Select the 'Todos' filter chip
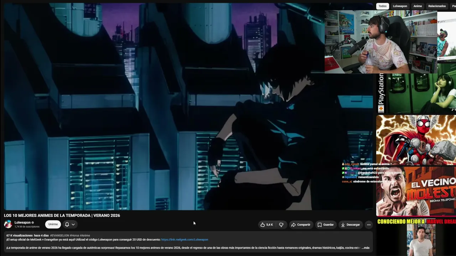 (x=382, y=6)
